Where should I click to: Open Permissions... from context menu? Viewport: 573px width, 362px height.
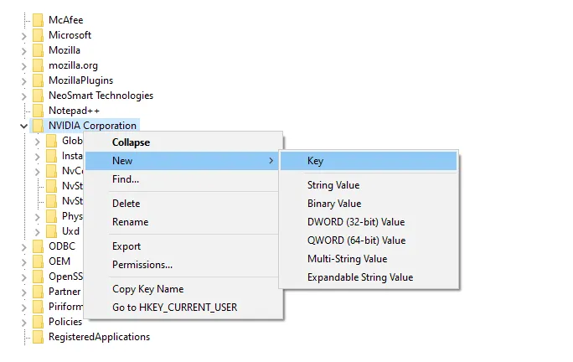pyautogui.click(x=183, y=265)
